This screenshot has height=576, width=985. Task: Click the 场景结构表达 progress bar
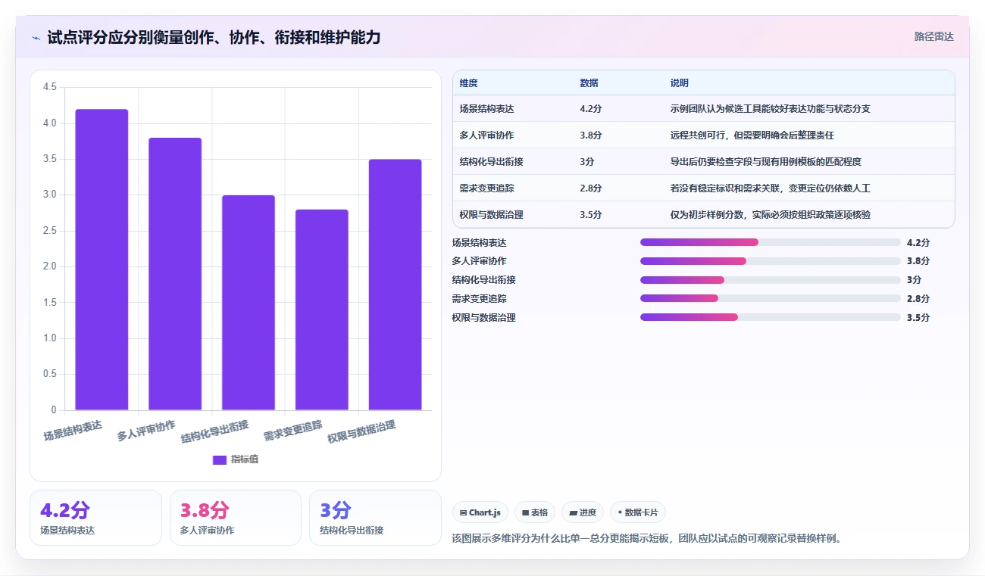[771, 242]
